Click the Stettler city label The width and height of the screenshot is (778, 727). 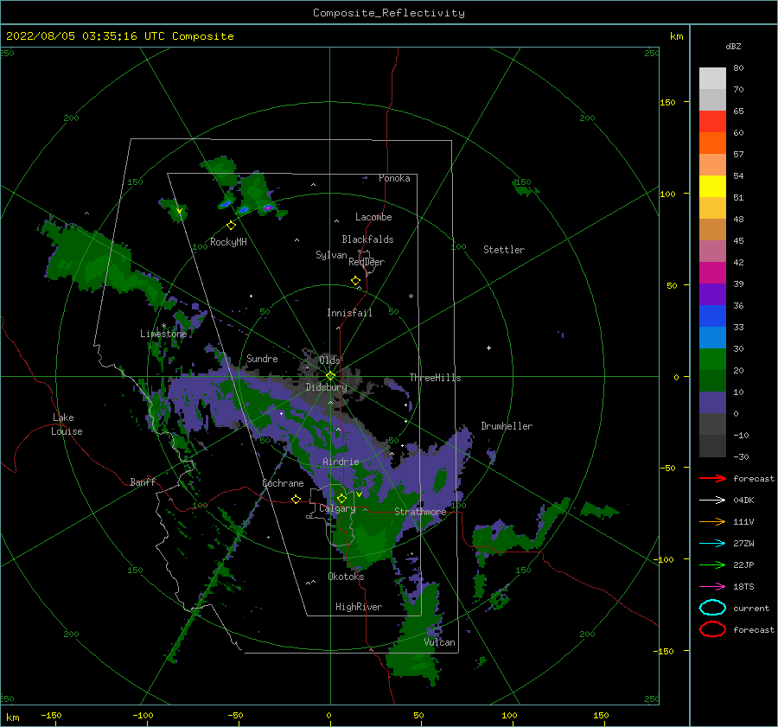click(504, 250)
